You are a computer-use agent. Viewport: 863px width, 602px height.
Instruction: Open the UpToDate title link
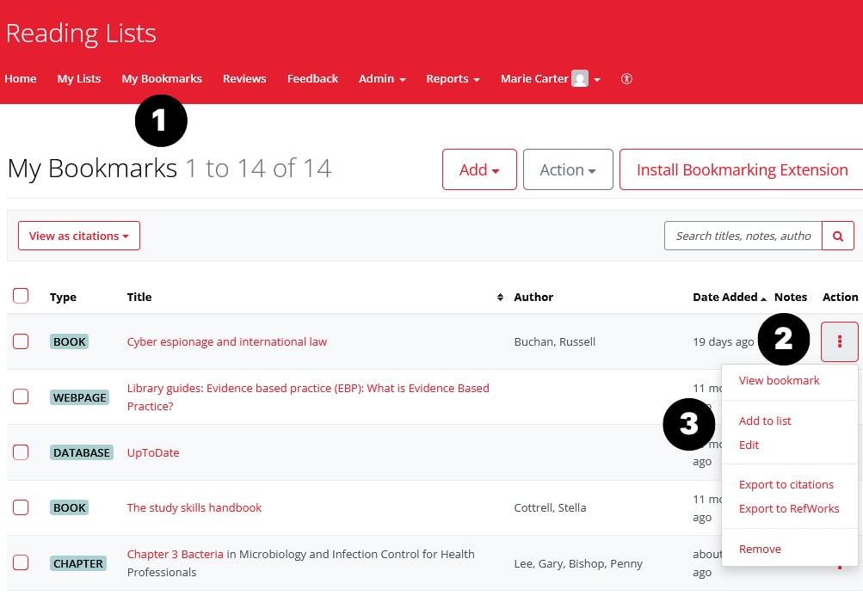(x=153, y=452)
